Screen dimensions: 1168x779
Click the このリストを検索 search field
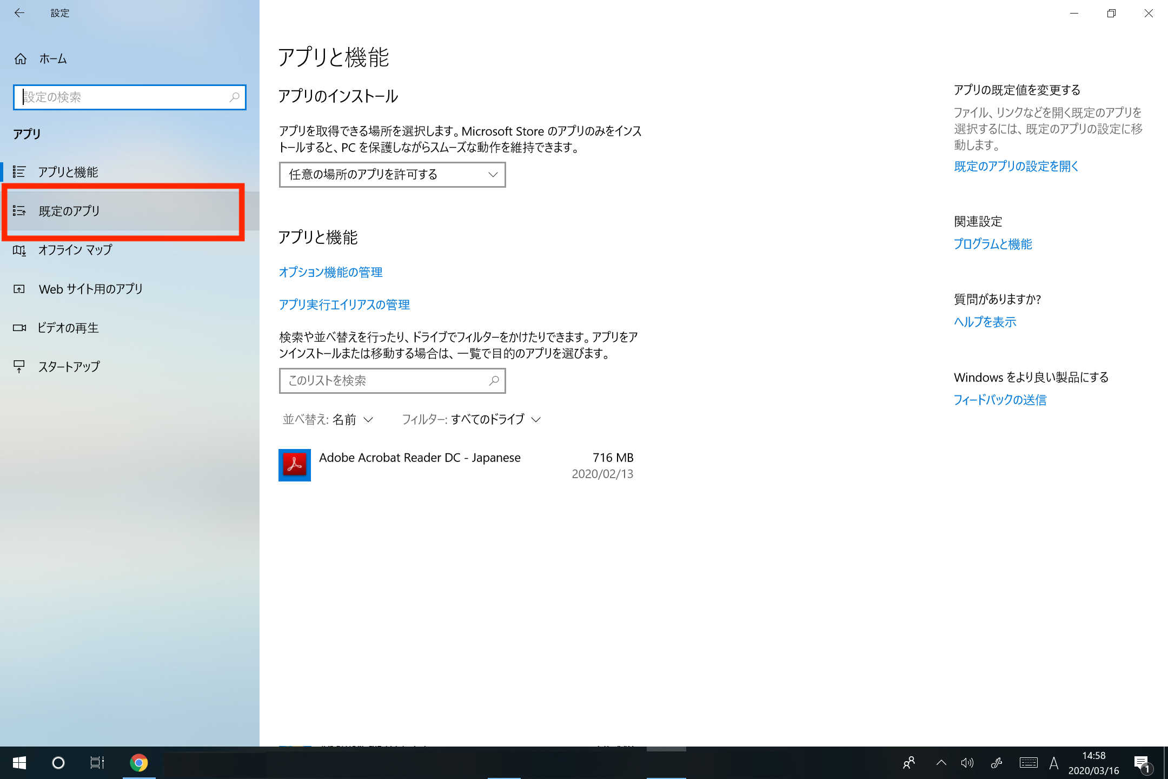(x=384, y=381)
